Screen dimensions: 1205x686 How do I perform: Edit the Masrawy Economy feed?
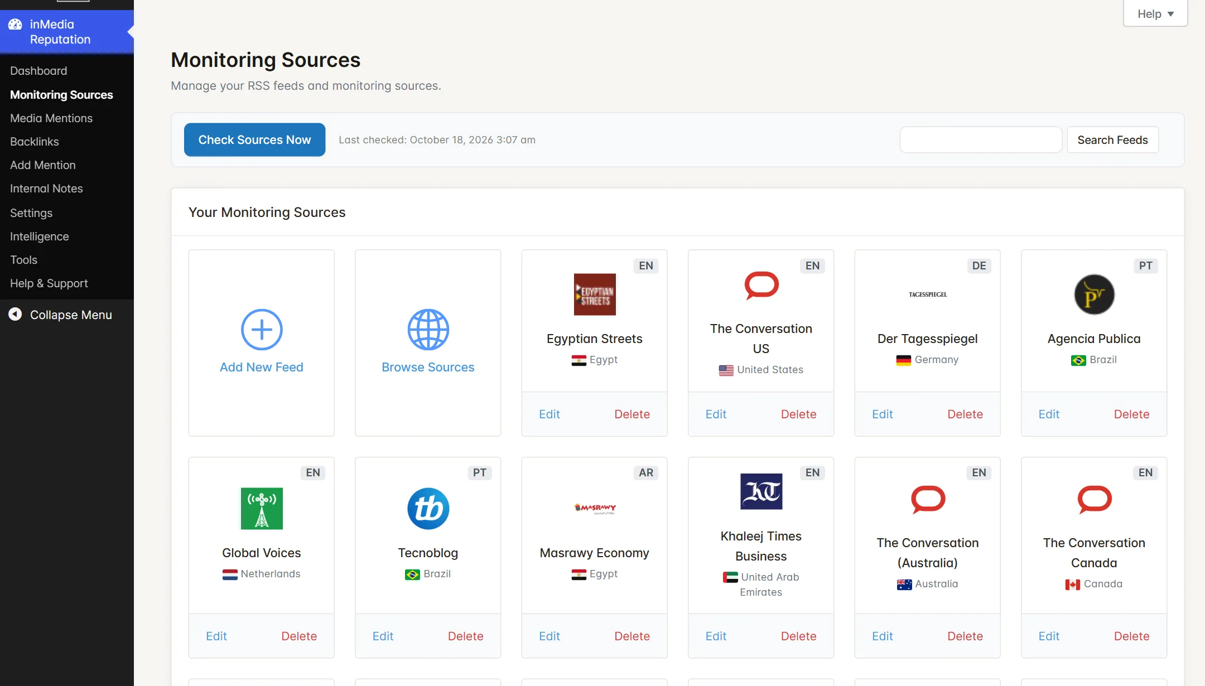[x=549, y=636]
